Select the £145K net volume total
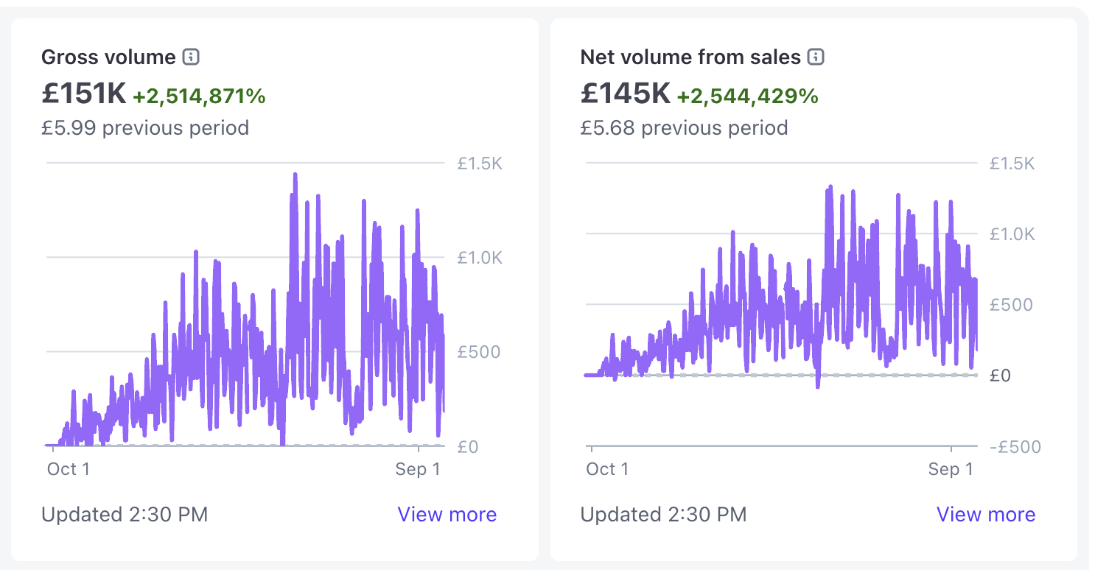1095x570 pixels. [x=625, y=94]
